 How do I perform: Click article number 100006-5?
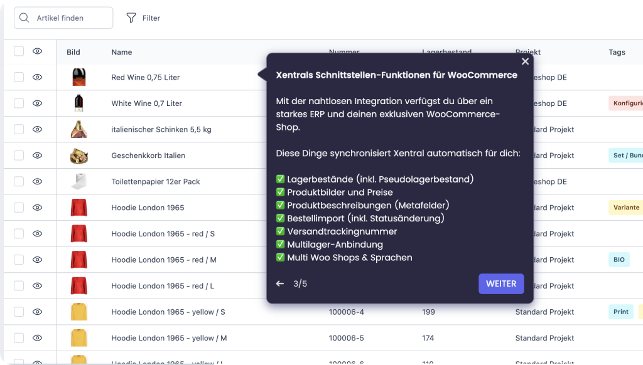pyautogui.click(x=346, y=338)
